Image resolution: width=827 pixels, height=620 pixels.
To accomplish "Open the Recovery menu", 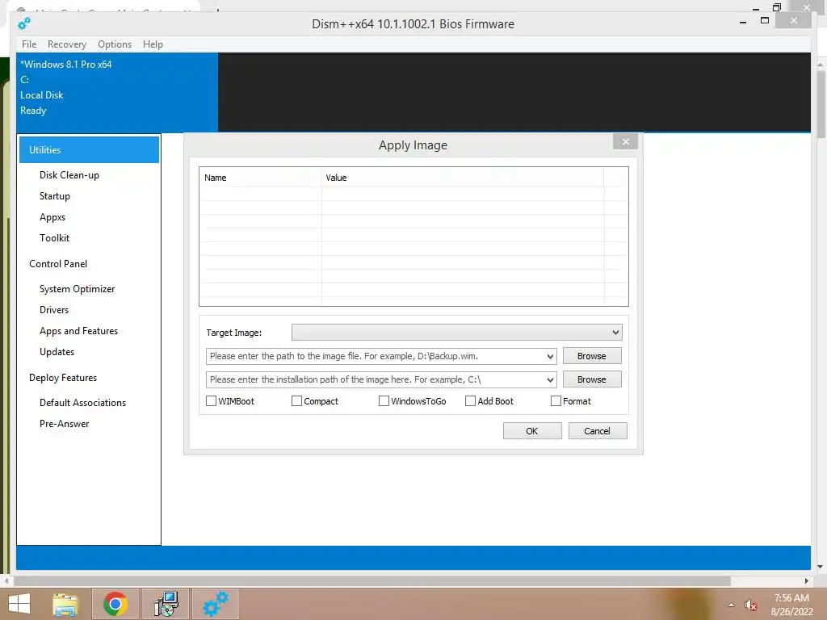I will click(67, 44).
